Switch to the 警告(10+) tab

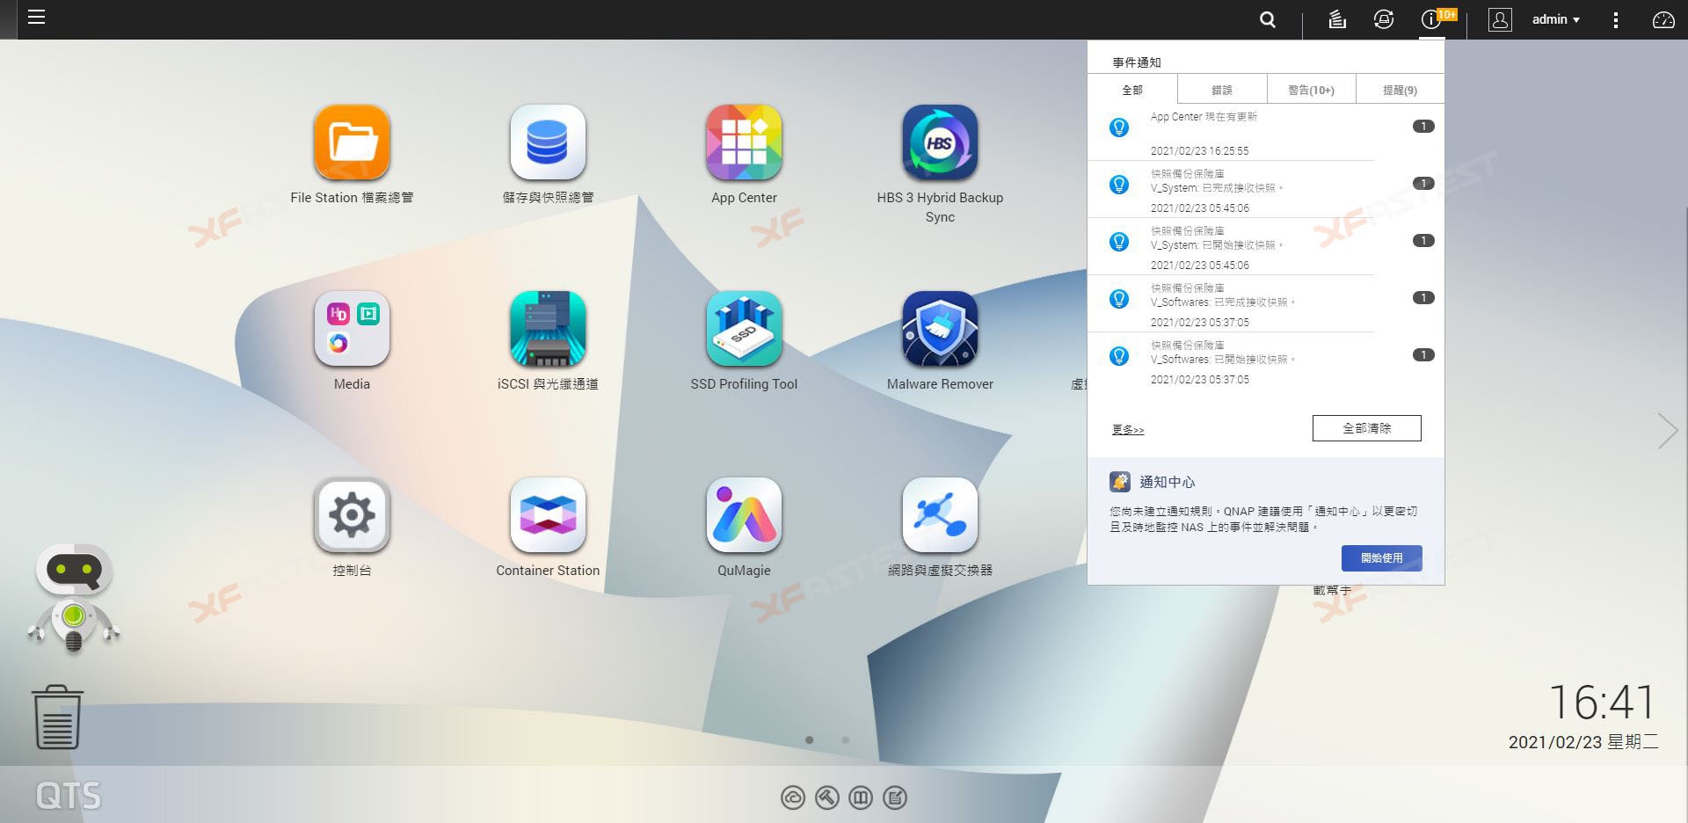[1311, 90]
